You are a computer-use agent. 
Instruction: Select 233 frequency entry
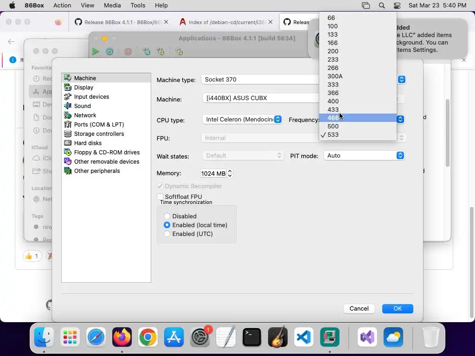tap(358, 60)
